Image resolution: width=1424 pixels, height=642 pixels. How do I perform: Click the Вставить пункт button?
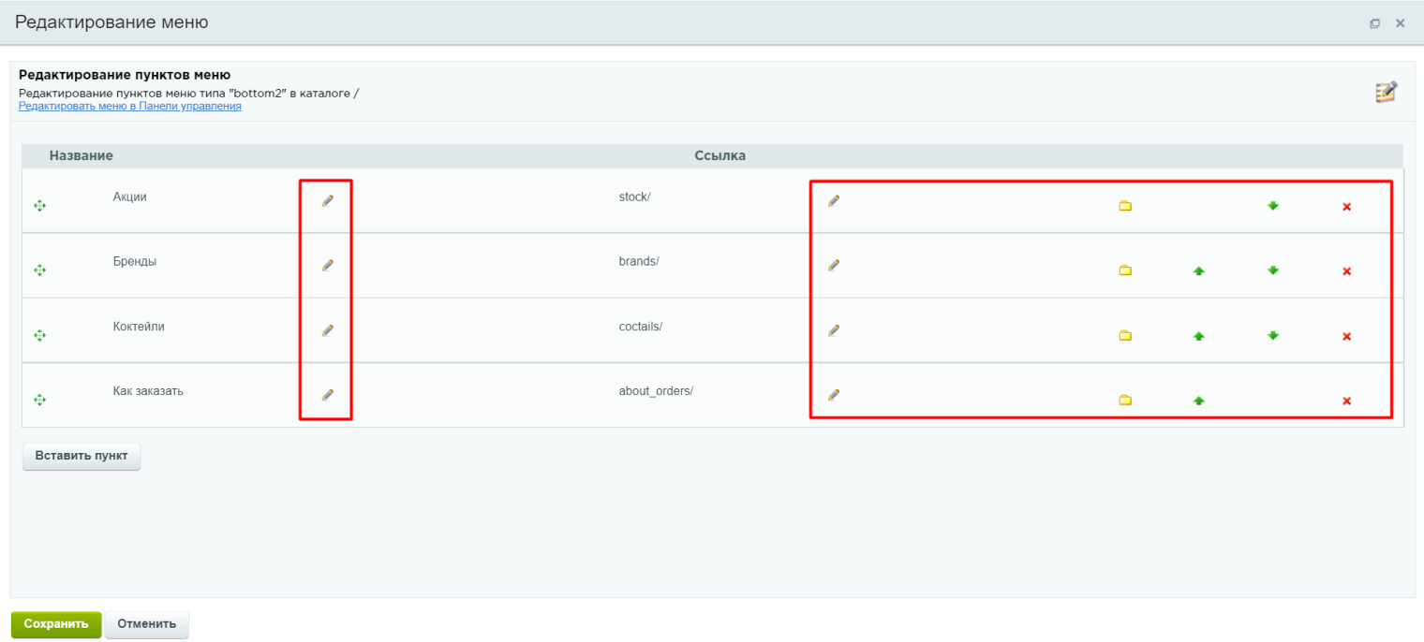click(x=82, y=456)
